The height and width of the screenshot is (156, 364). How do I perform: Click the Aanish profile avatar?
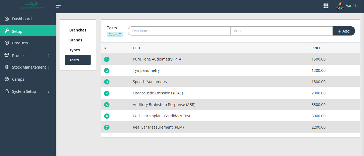340,6
